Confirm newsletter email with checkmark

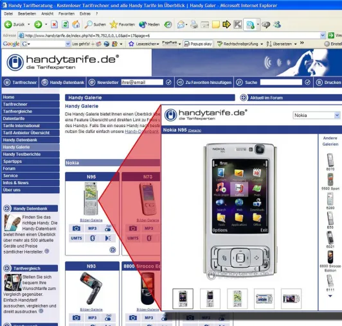coord(168,82)
